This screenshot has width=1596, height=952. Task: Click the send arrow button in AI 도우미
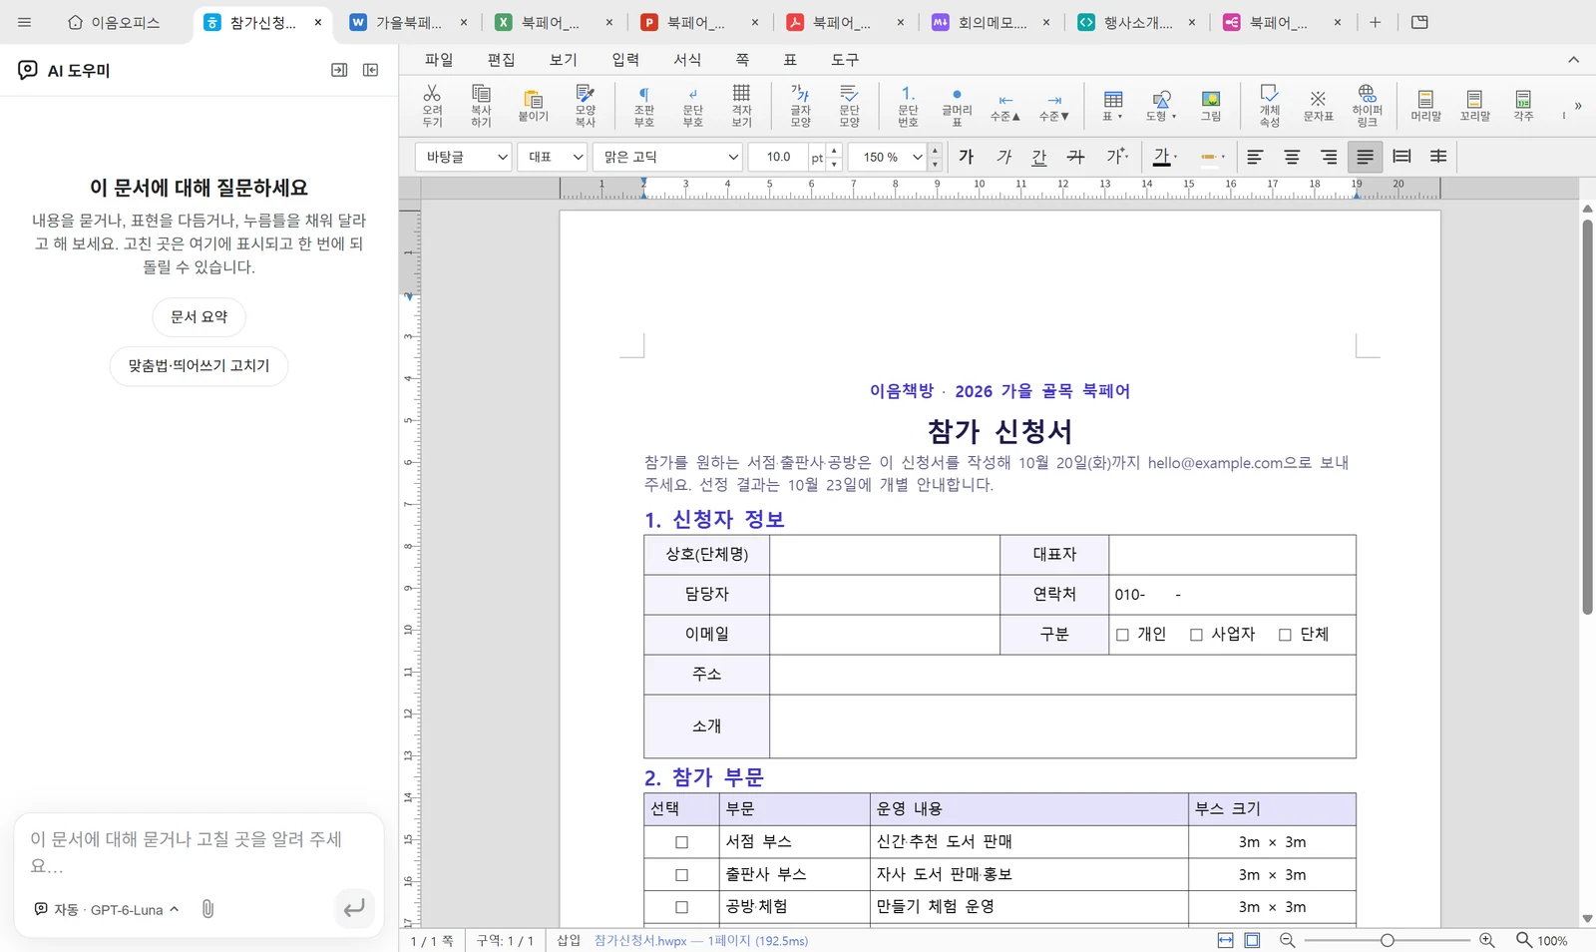(x=354, y=909)
